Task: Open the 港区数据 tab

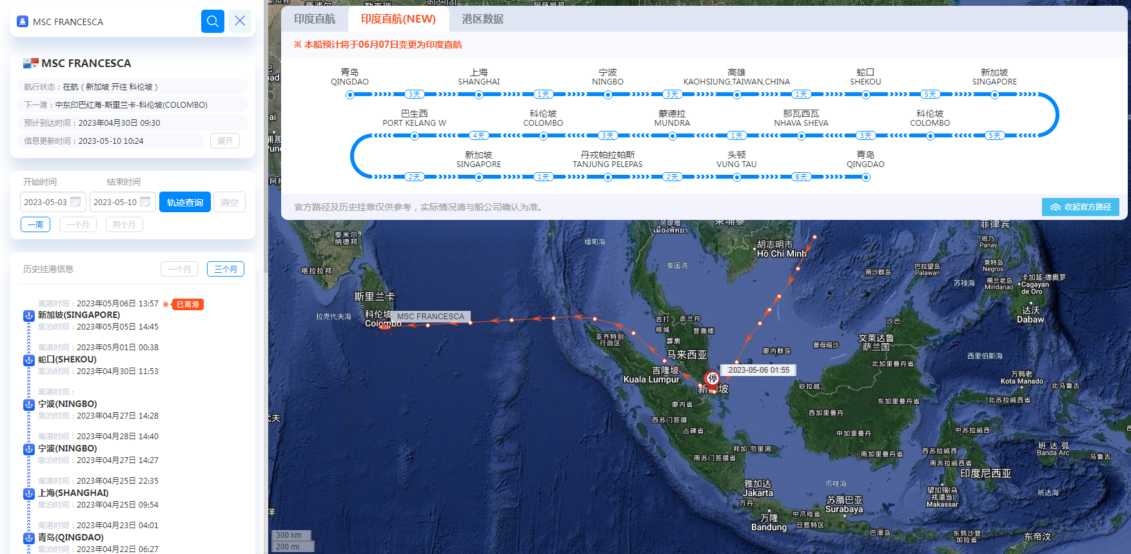Action: pyautogui.click(x=482, y=19)
